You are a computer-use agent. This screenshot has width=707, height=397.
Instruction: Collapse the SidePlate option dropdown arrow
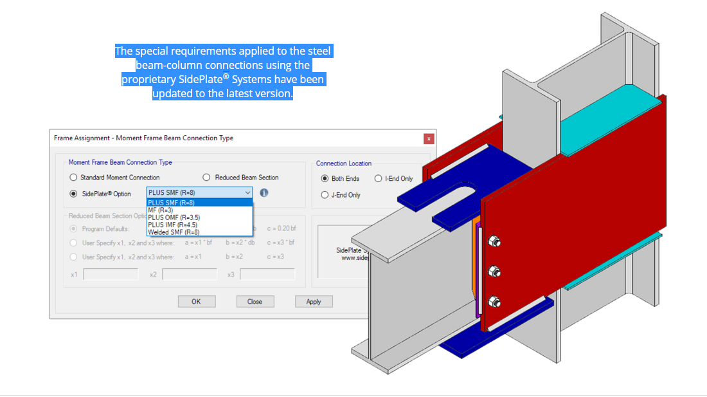click(247, 192)
